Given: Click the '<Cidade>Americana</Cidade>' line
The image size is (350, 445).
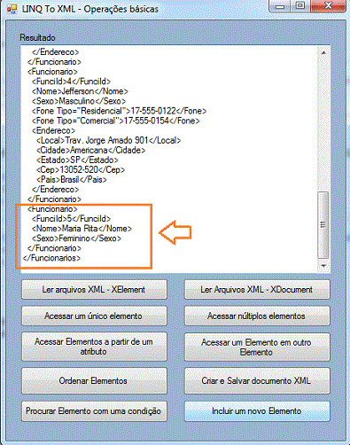Looking at the screenshot, I should point(90,150).
